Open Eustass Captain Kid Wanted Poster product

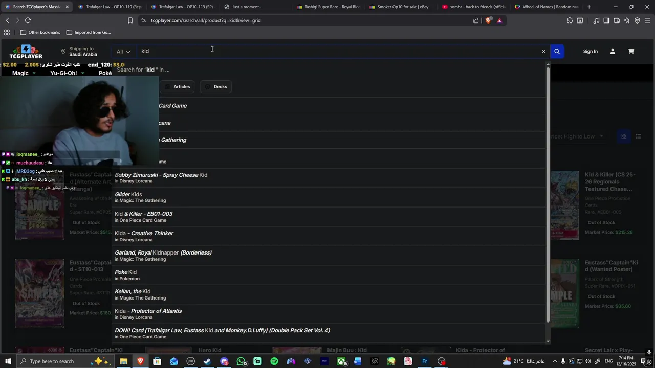point(611,266)
